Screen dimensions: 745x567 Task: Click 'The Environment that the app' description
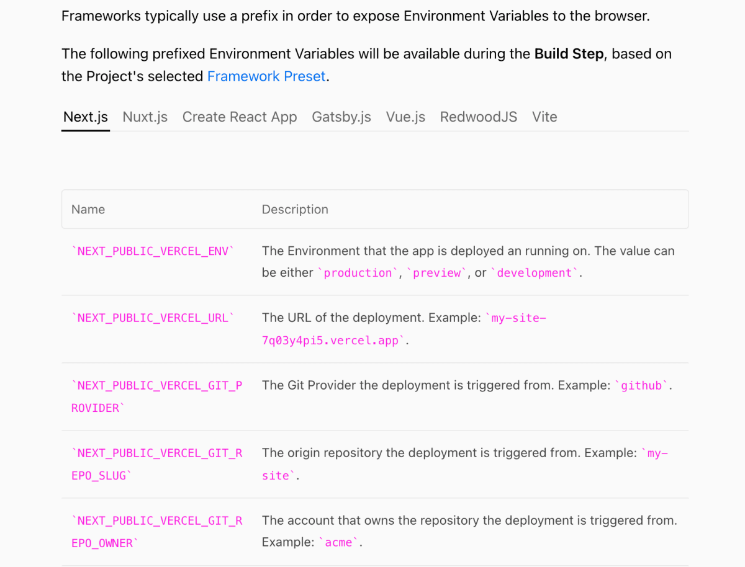468,262
